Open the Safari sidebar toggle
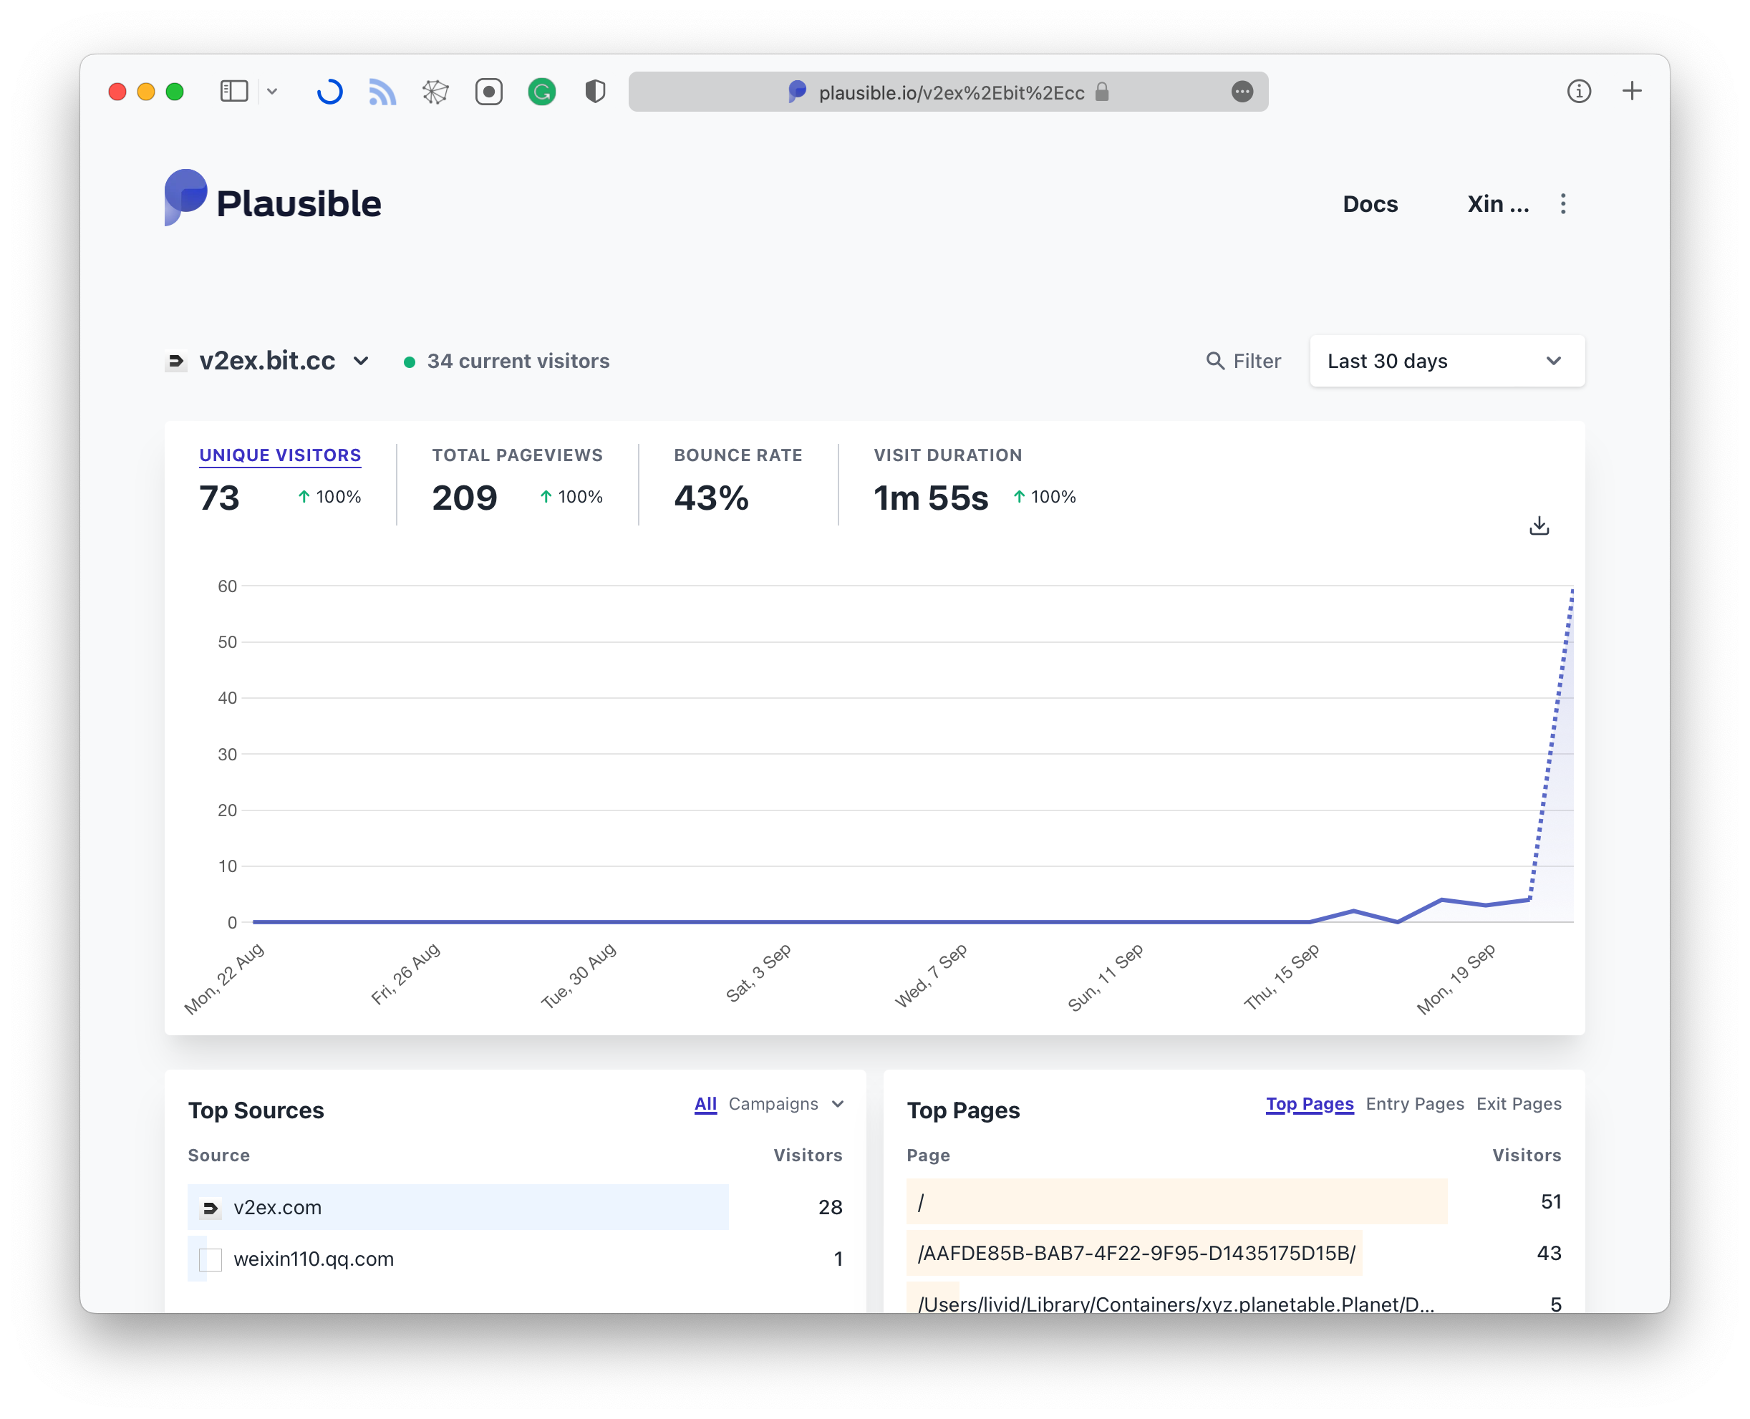 (x=233, y=91)
